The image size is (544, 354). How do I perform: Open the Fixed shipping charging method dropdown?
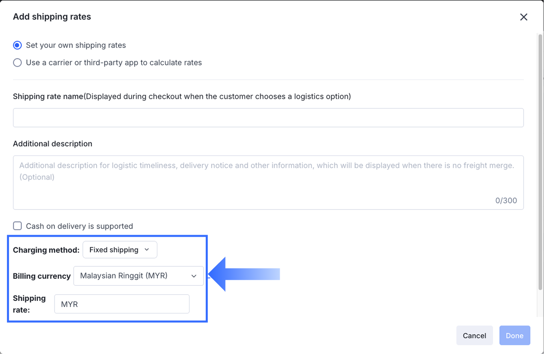(120, 250)
